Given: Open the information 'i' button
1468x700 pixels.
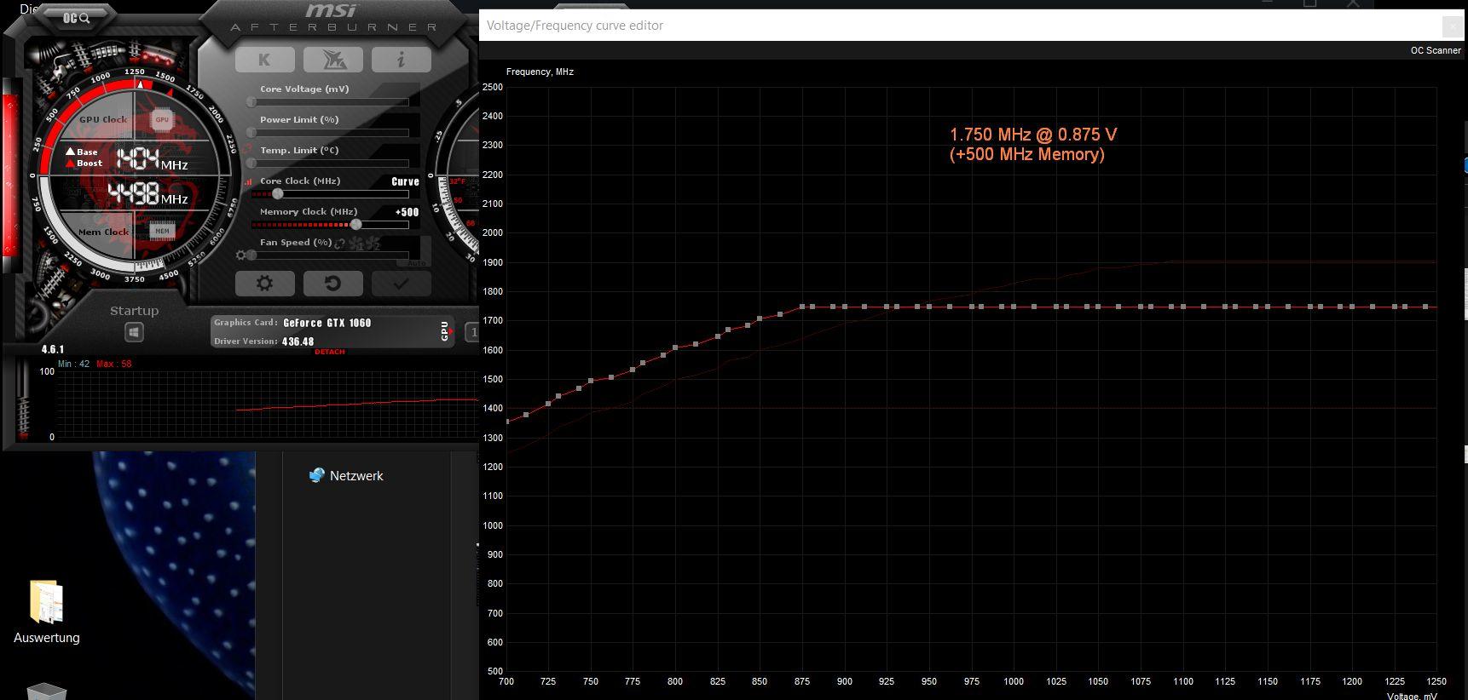Looking at the screenshot, I should click(x=401, y=60).
